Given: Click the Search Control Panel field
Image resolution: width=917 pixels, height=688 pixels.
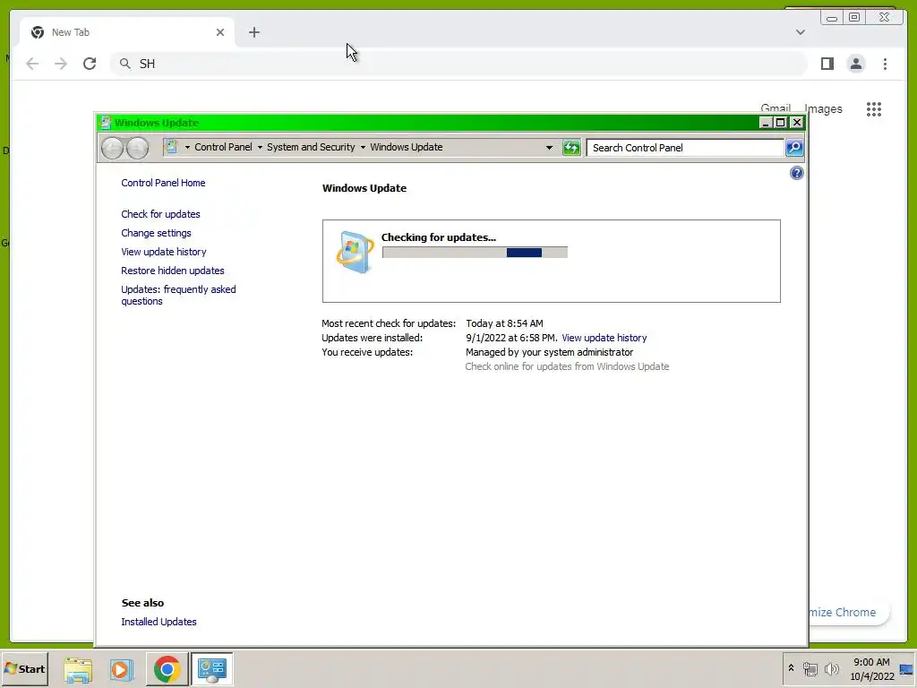Looking at the screenshot, I should pyautogui.click(x=685, y=148).
